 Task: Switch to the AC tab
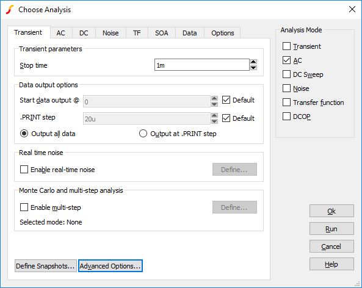tap(61, 33)
